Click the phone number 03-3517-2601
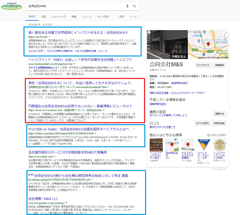Image resolution: width=240 pixels, height=215 pixels. point(164,87)
